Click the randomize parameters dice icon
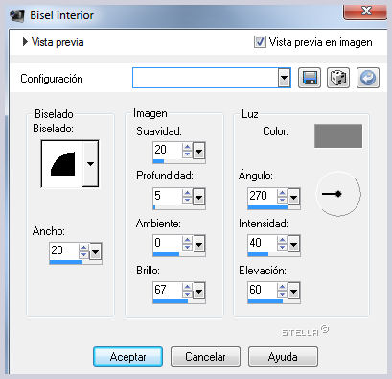 point(338,78)
